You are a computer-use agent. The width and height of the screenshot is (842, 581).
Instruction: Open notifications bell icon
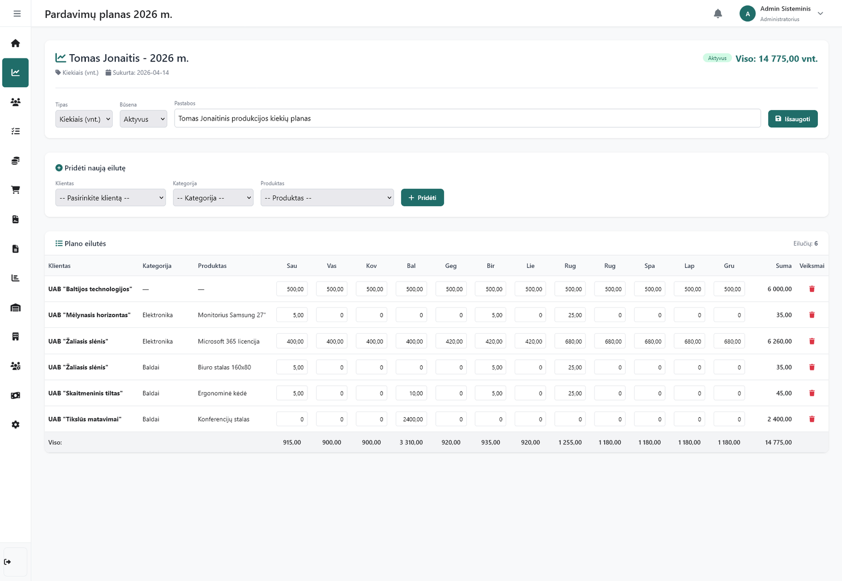pyautogui.click(x=718, y=14)
